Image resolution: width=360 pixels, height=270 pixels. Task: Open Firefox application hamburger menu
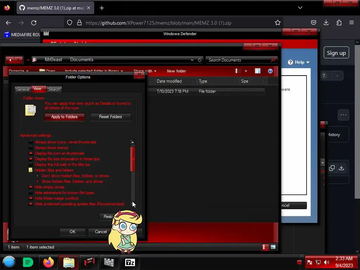point(352,22)
